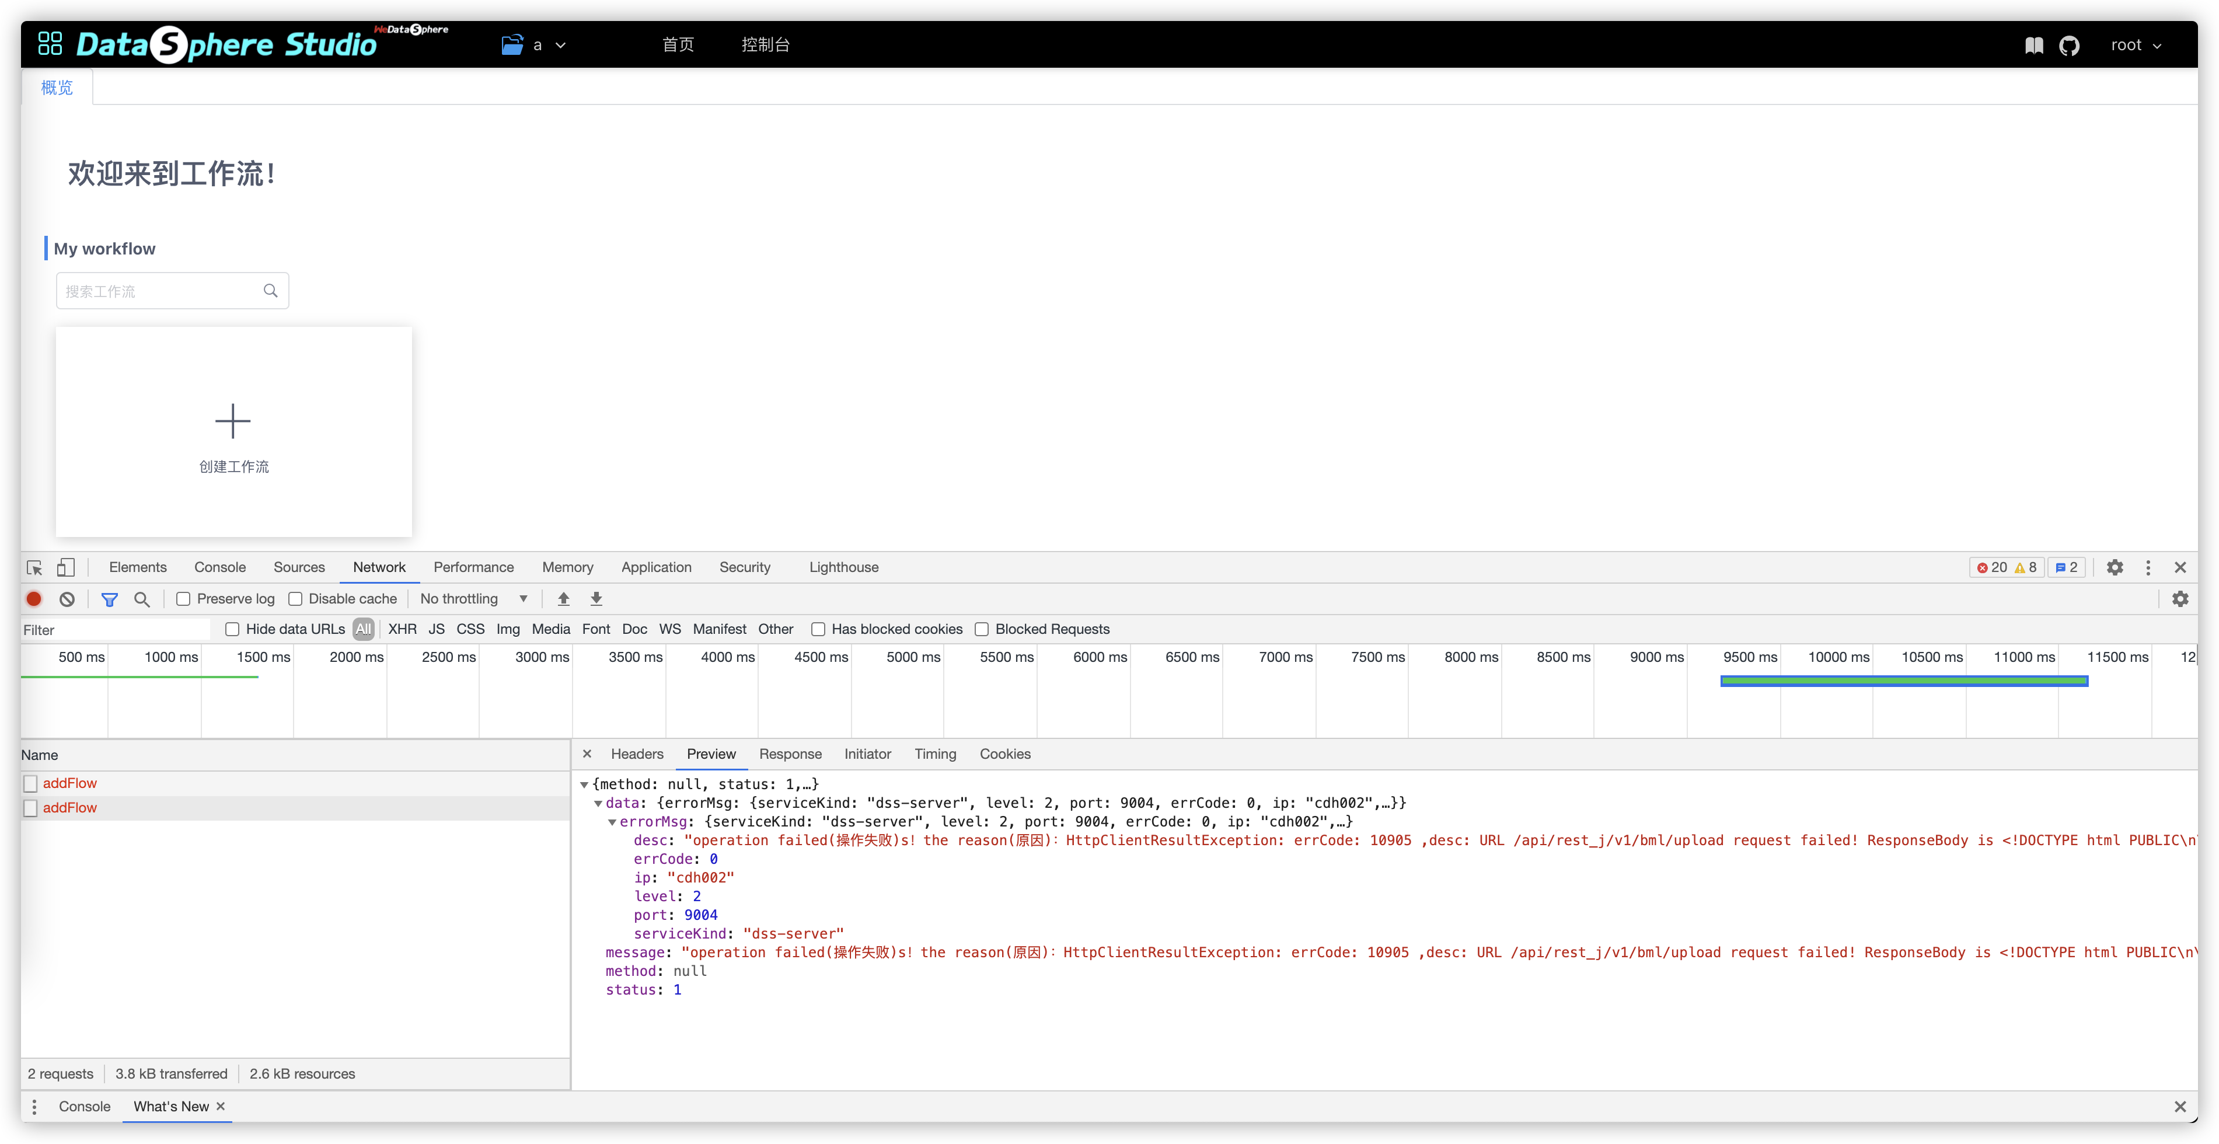The height and width of the screenshot is (1144, 2219).
Task: Open the 控制台 menu item
Action: pos(766,44)
